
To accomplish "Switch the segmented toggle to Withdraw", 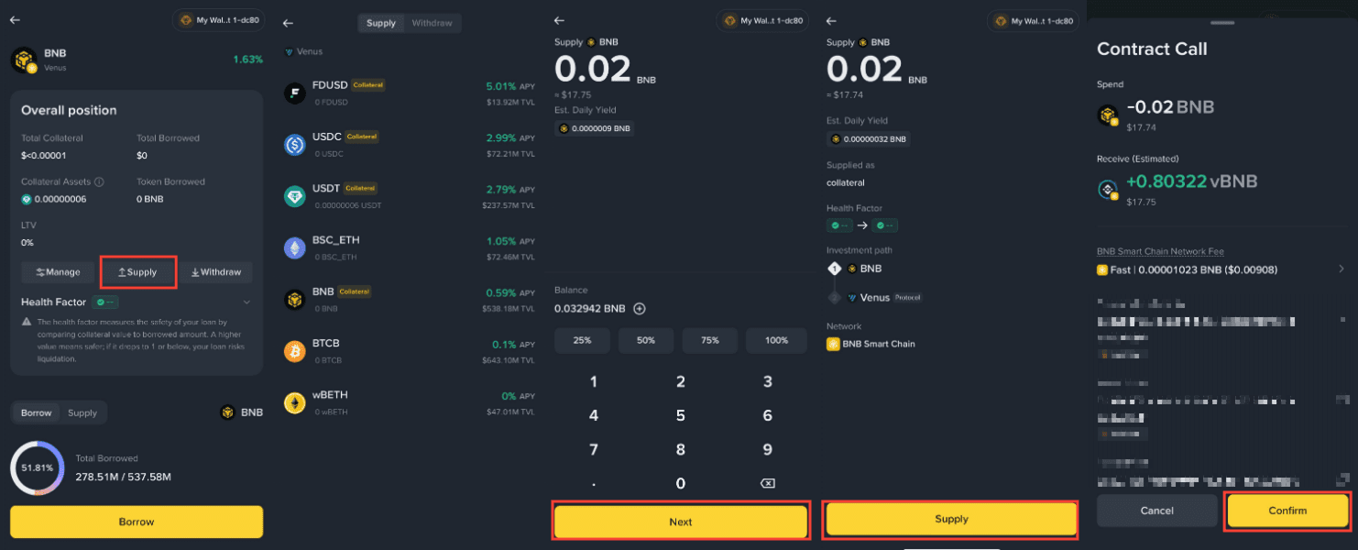I will [x=432, y=23].
